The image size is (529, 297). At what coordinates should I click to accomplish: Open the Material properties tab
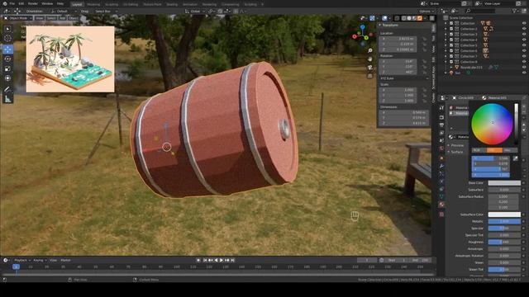[x=441, y=205]
